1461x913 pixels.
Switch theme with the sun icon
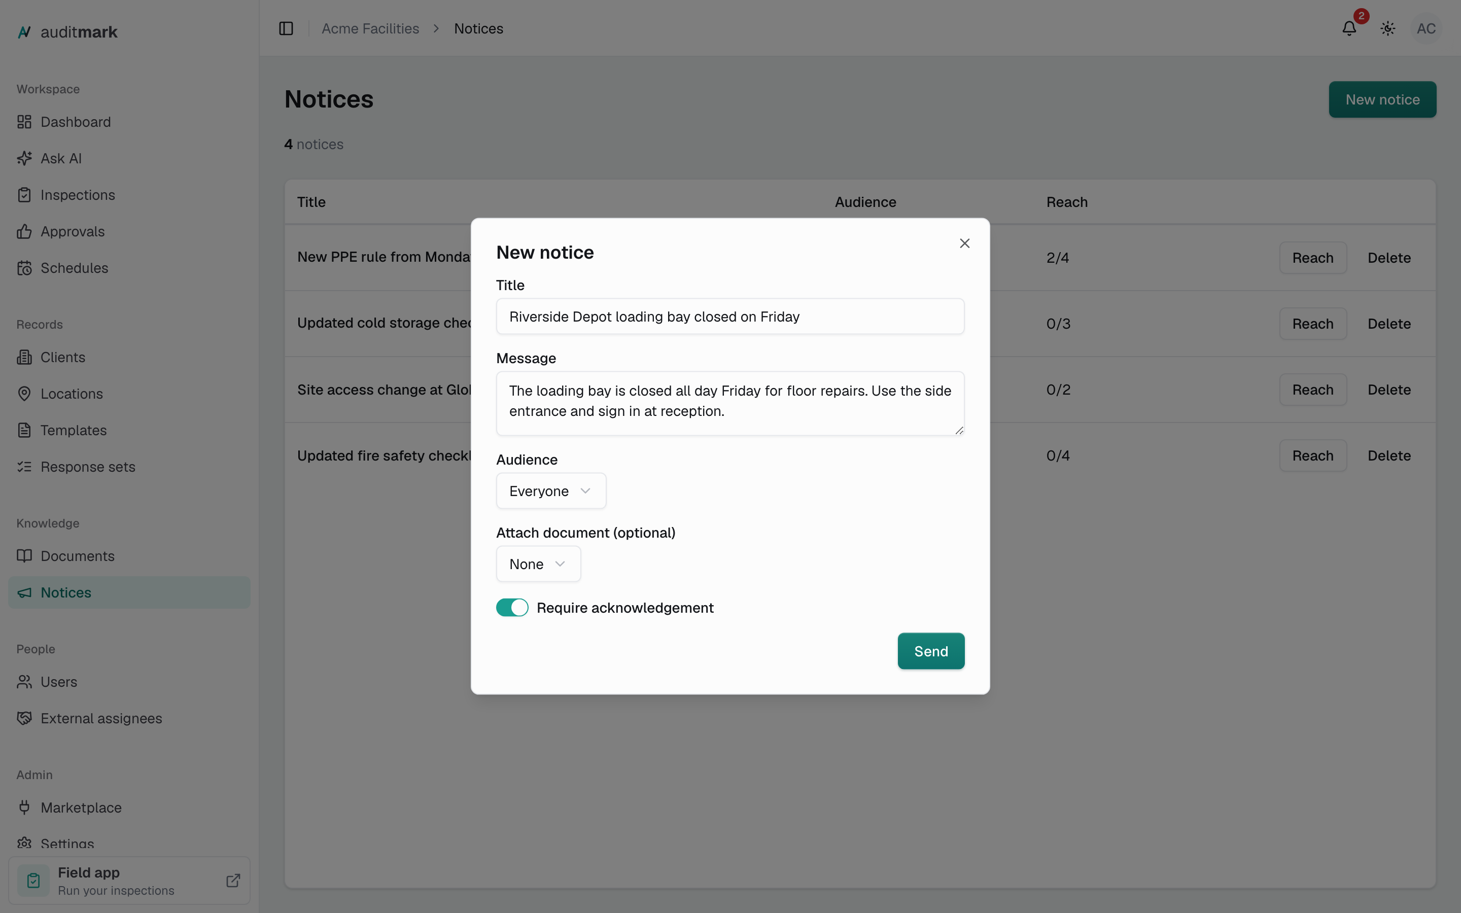[x=1388, y=28]
